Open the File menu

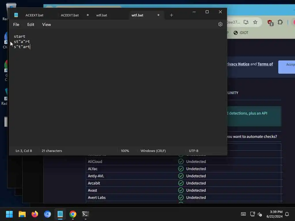[16, 25]
